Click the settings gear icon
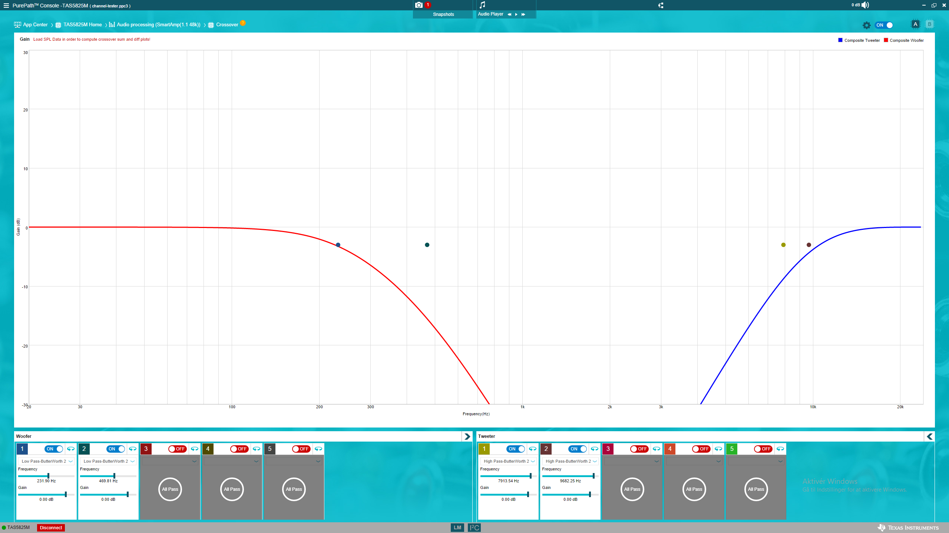949x533 pixels. point(866,25)
